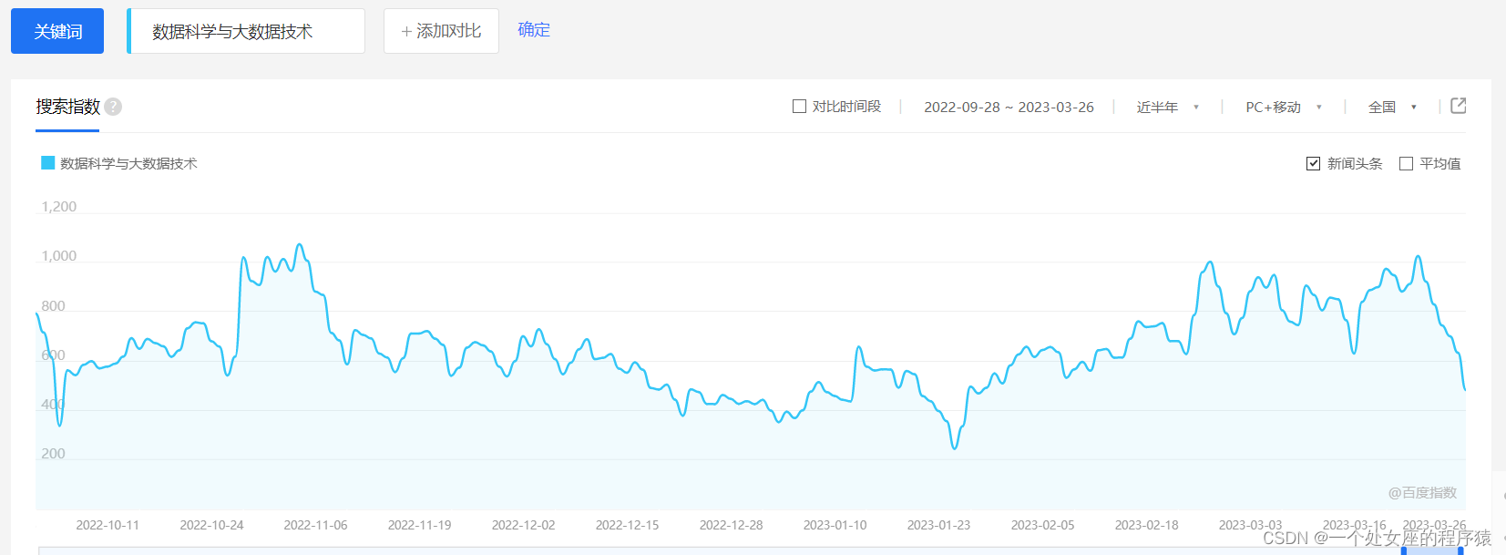Click the 近半年 dropdown arrow
1506x555 pixels.
[1196, 108]
